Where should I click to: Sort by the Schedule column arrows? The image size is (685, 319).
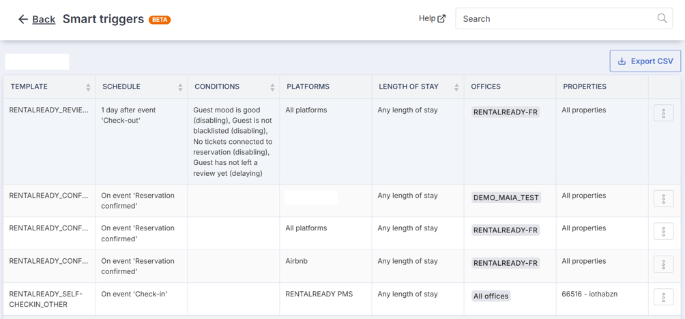coord(180,87)
